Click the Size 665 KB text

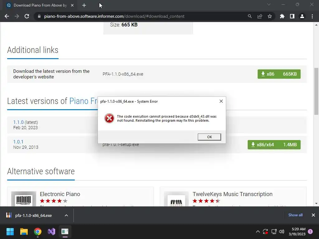click(x=124, y=25)
